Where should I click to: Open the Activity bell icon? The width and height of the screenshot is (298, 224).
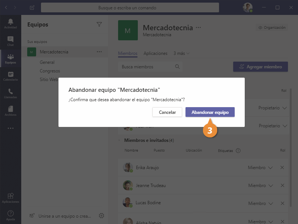[x=10, y=23]
